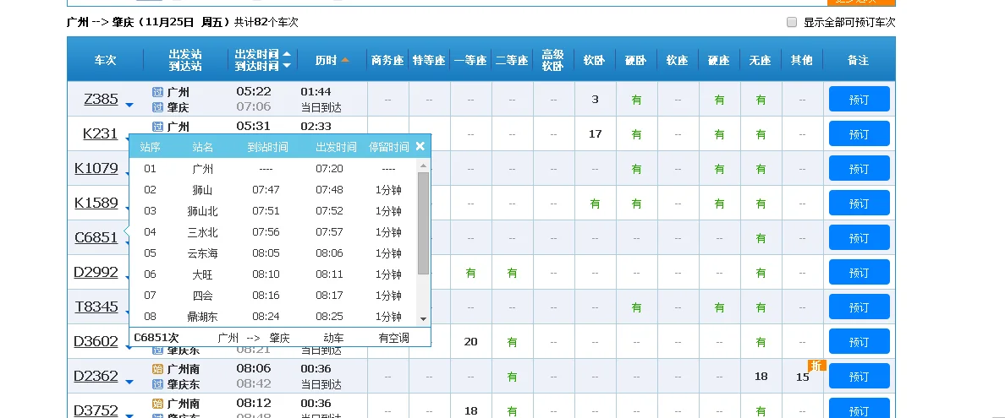Open train K1589 link
Image resolution: width=1005 pixels, height=418 pixels.
(x=96, y=203)
